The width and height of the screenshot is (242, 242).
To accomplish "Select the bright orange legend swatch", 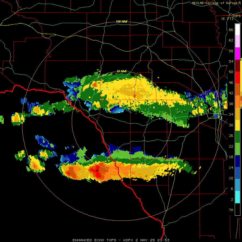I will [x=237, y=102].
